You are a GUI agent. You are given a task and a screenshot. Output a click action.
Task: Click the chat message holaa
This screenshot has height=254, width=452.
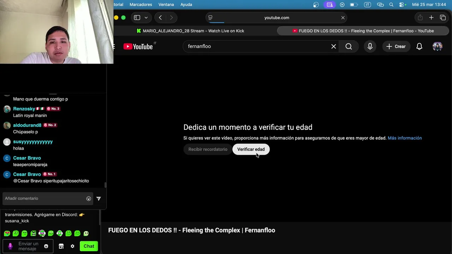pyautogui.click(x=18, y=148)
